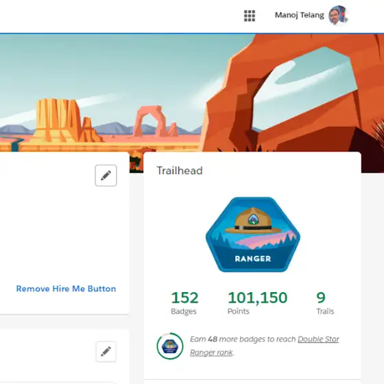Open the app launcher grid icon

(x=250, y=16)
